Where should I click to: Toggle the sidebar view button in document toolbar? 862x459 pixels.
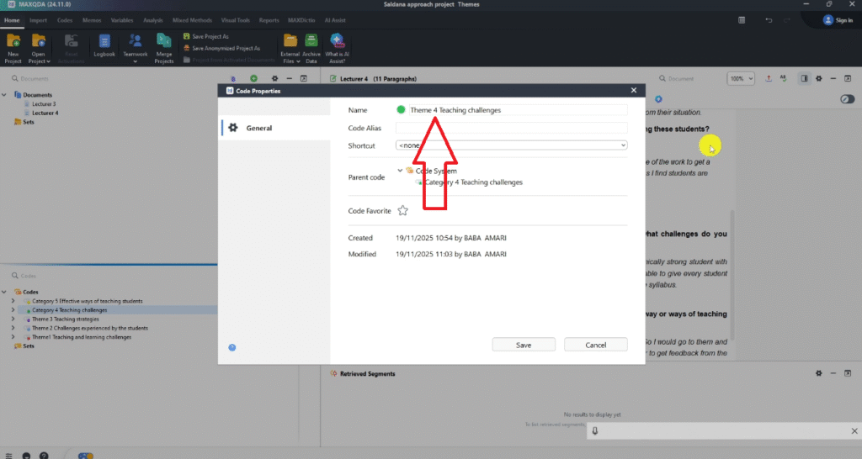point(804,78)
